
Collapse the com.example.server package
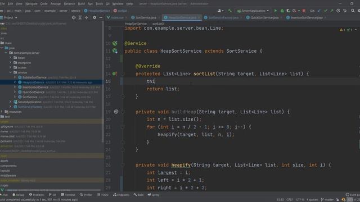(6, 53)
